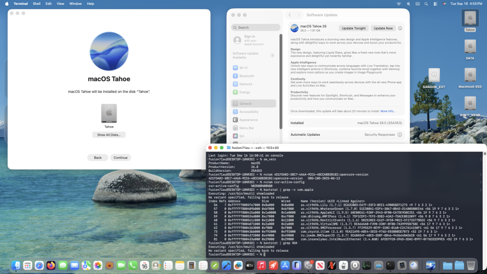Open Reminders from the Dock
The width and height of the screenshot is (487, 274).
168,265
